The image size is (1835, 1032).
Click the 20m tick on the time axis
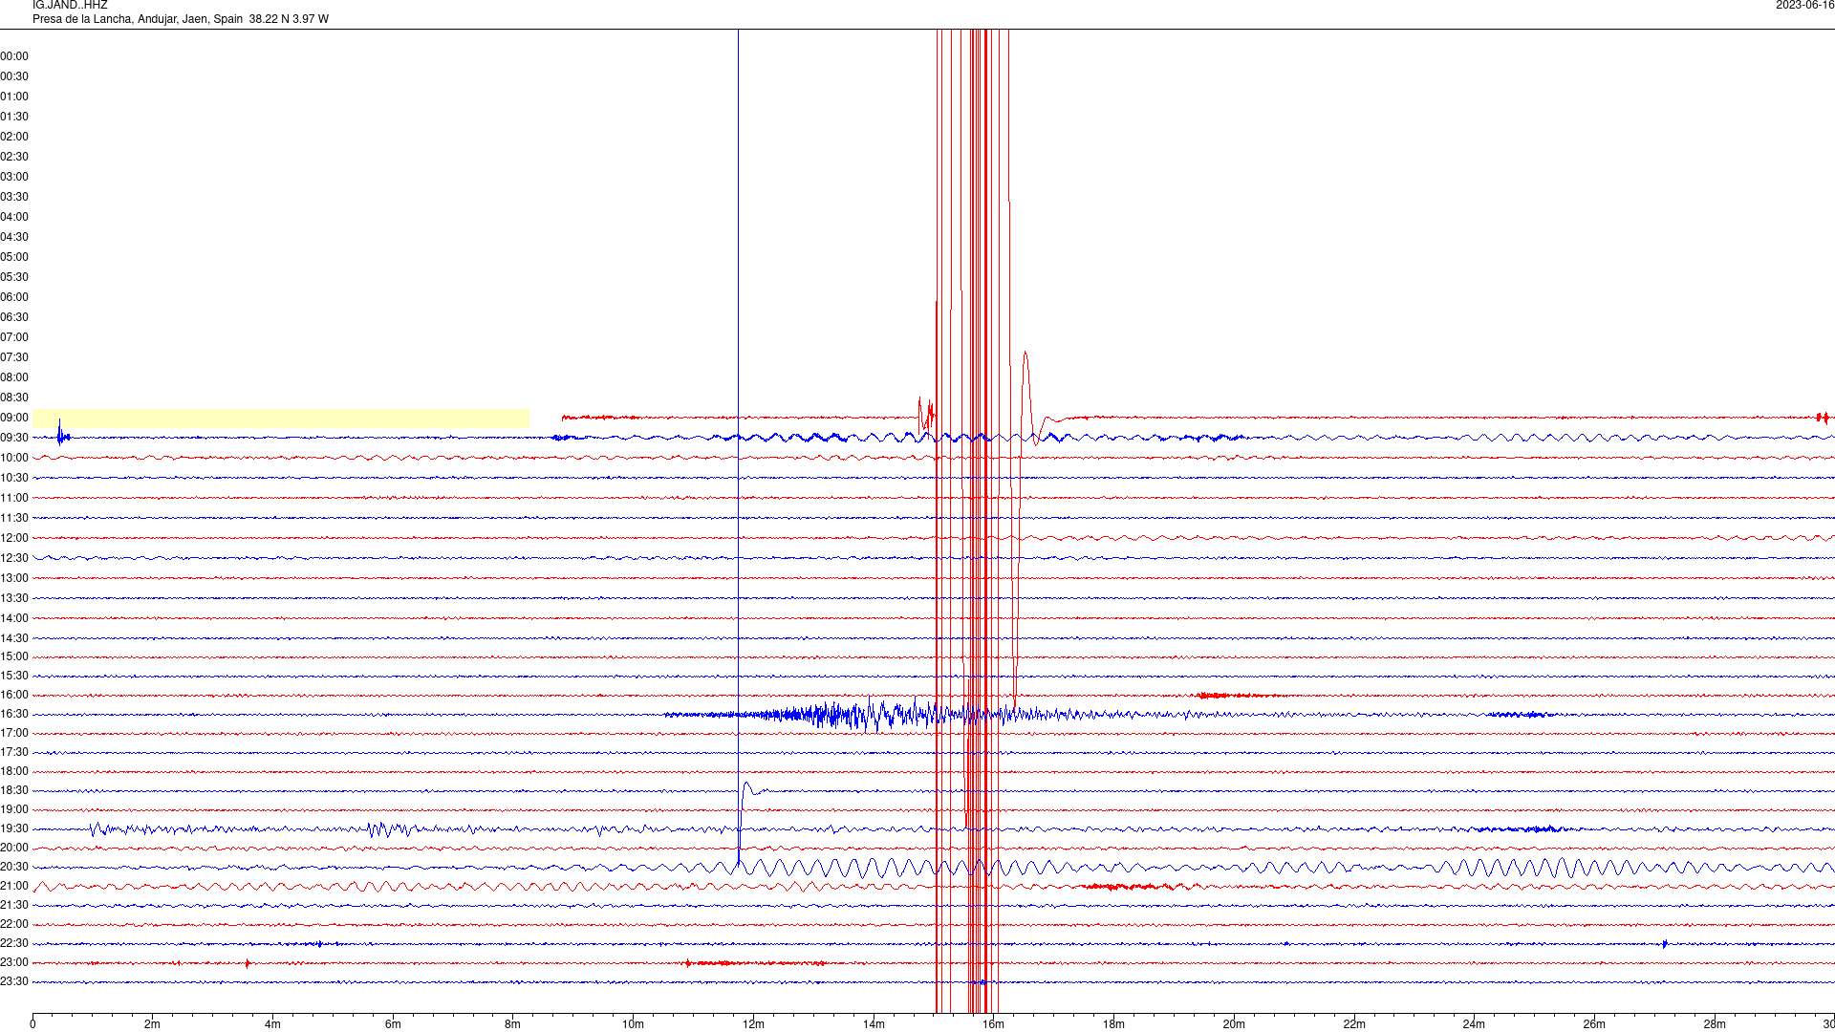(1234, 1024)
